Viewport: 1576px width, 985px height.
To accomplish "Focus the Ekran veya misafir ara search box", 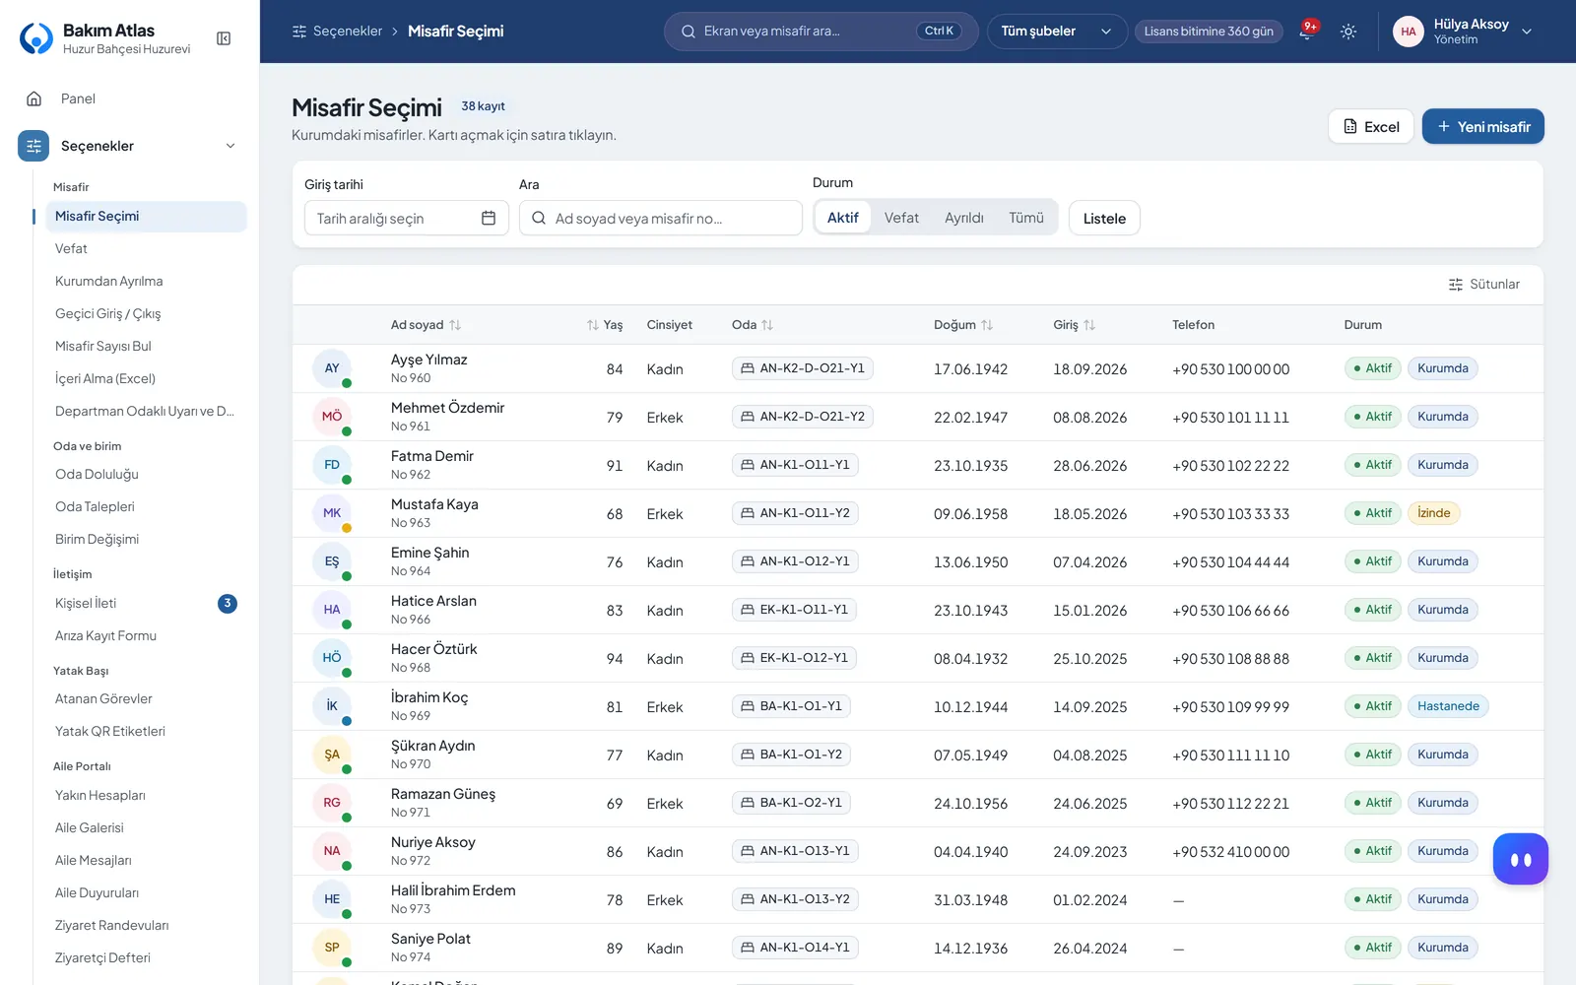I will coord(821,32).
